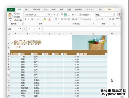Open the 项目 column filter dropdown
The image size is (129, 98).
coord(32,54)
